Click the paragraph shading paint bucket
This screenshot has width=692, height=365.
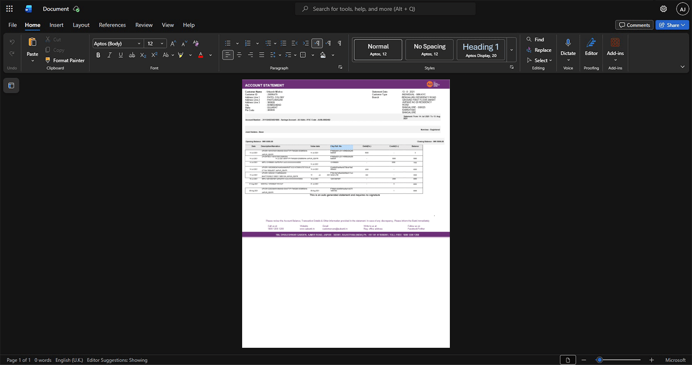click(323, 55)
